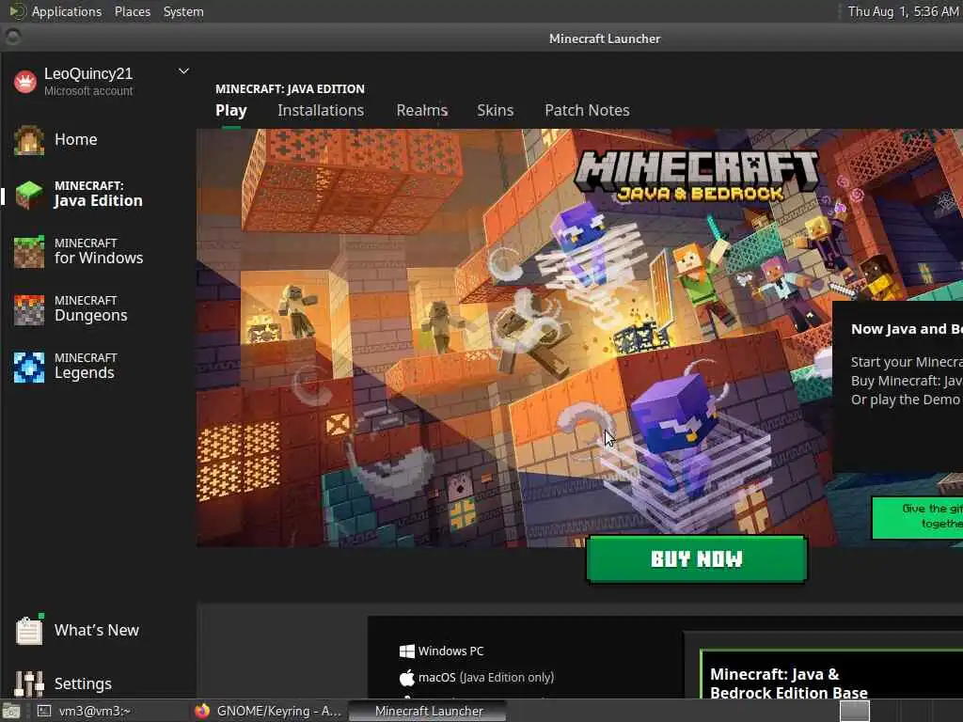Click the terminal icon in the taskbar
963x722 pixels.
(43, 711)
